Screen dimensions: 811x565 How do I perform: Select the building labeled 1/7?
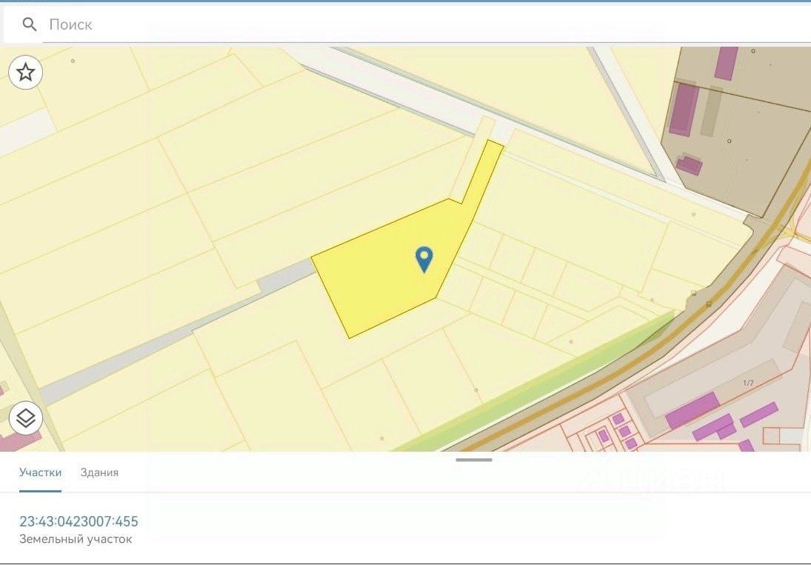click(748, 383)
